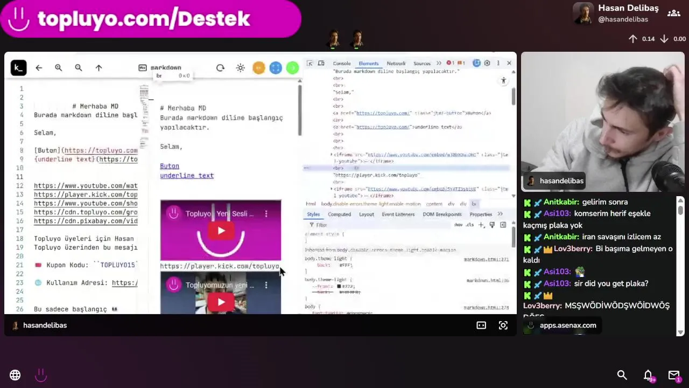This screenshot has width=689, height=388.
Task: Open the topluyo.com/Destek banner
Action: [151, 19]
